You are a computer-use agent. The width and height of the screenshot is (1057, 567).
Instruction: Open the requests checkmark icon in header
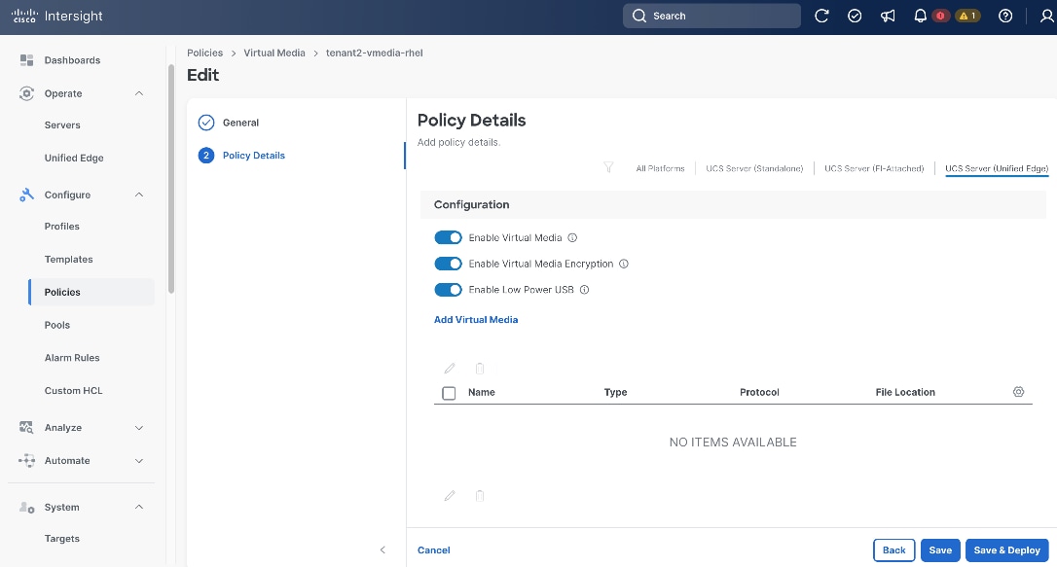(855, 16)
